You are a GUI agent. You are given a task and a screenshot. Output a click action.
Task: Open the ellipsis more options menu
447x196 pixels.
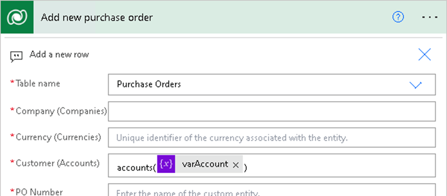pyautogui.click(x=430, y=18)
